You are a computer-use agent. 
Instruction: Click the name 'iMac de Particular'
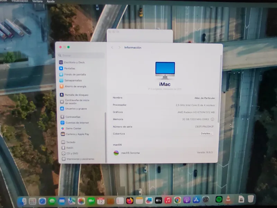(205, 98)
